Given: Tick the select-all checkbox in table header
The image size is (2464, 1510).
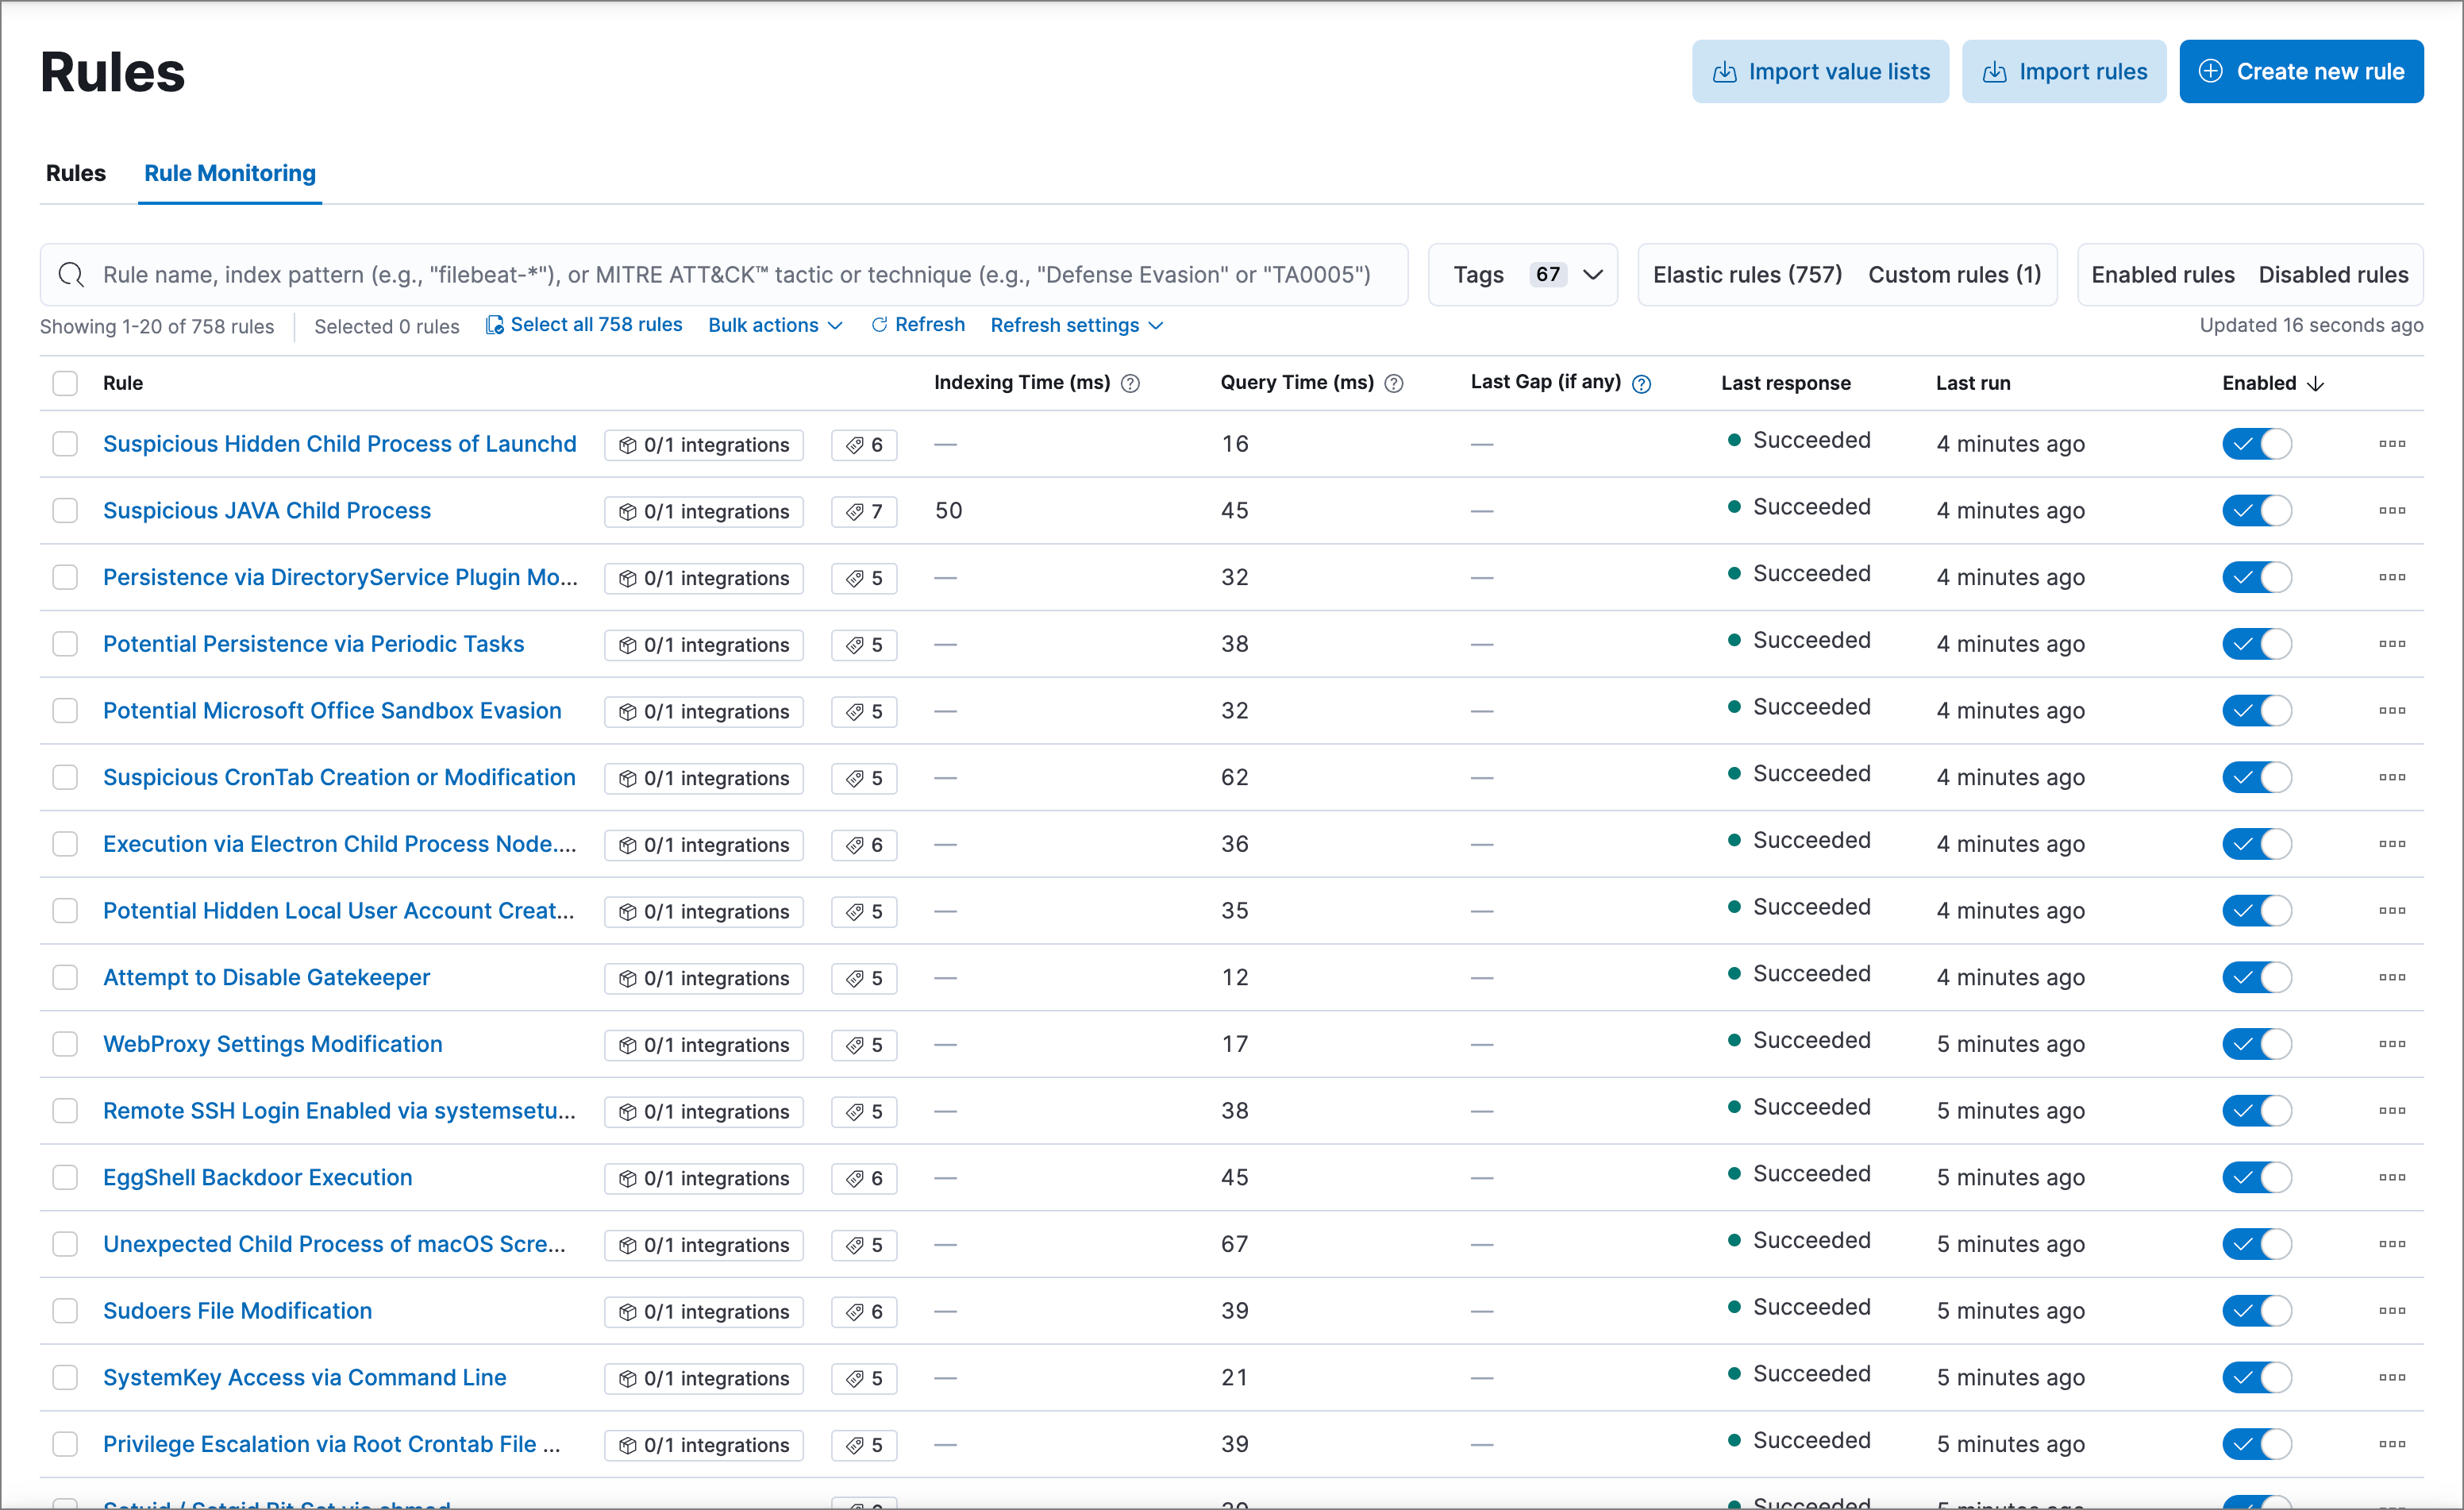Looking at the screenshot, I should (x=65, y=384).
